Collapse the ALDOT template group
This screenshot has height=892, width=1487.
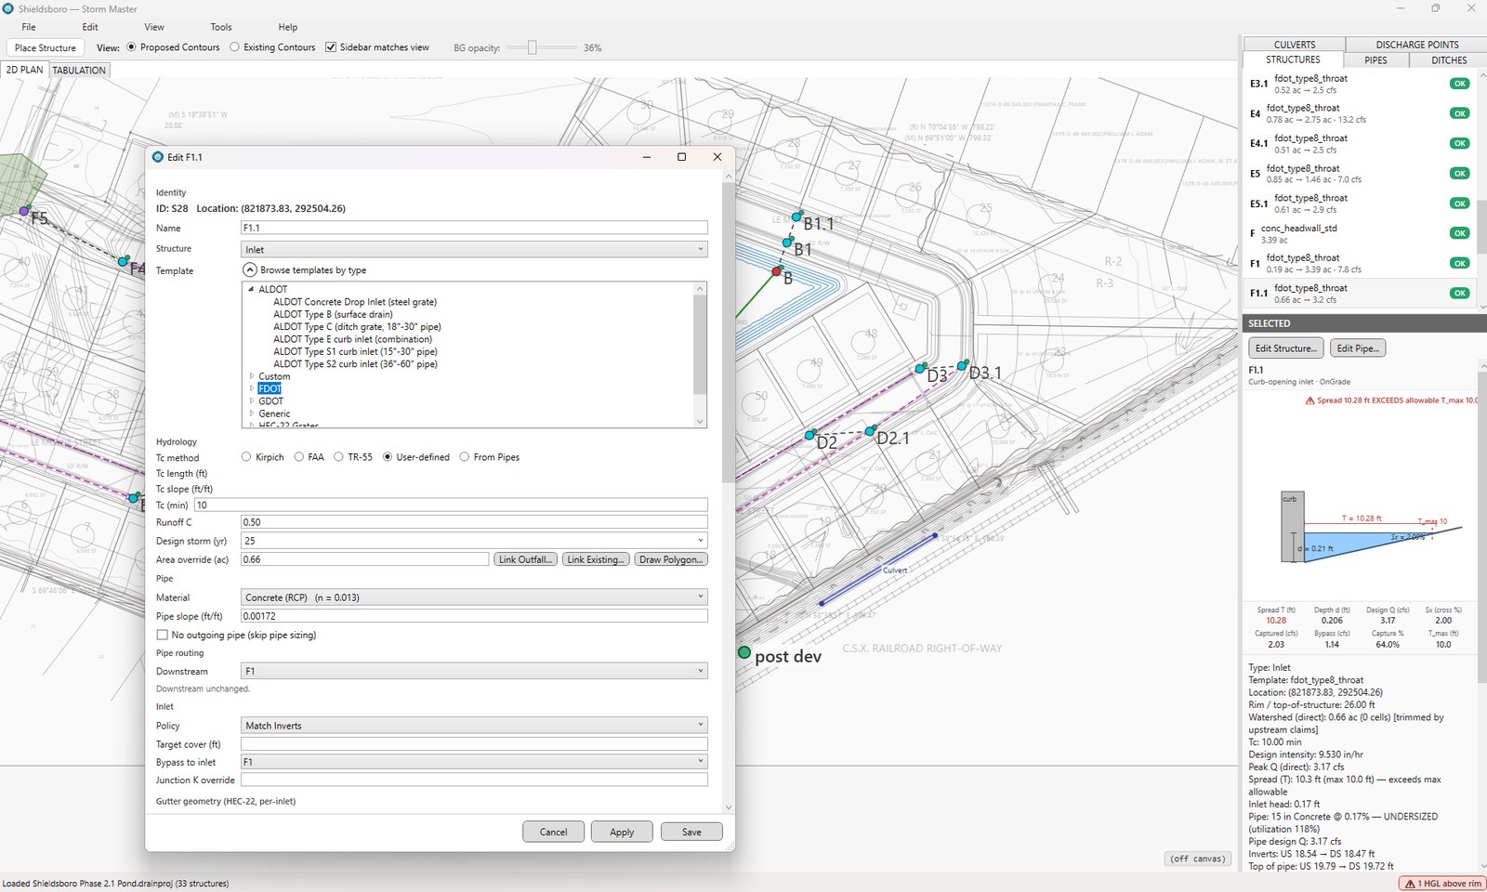click(251, 289)
